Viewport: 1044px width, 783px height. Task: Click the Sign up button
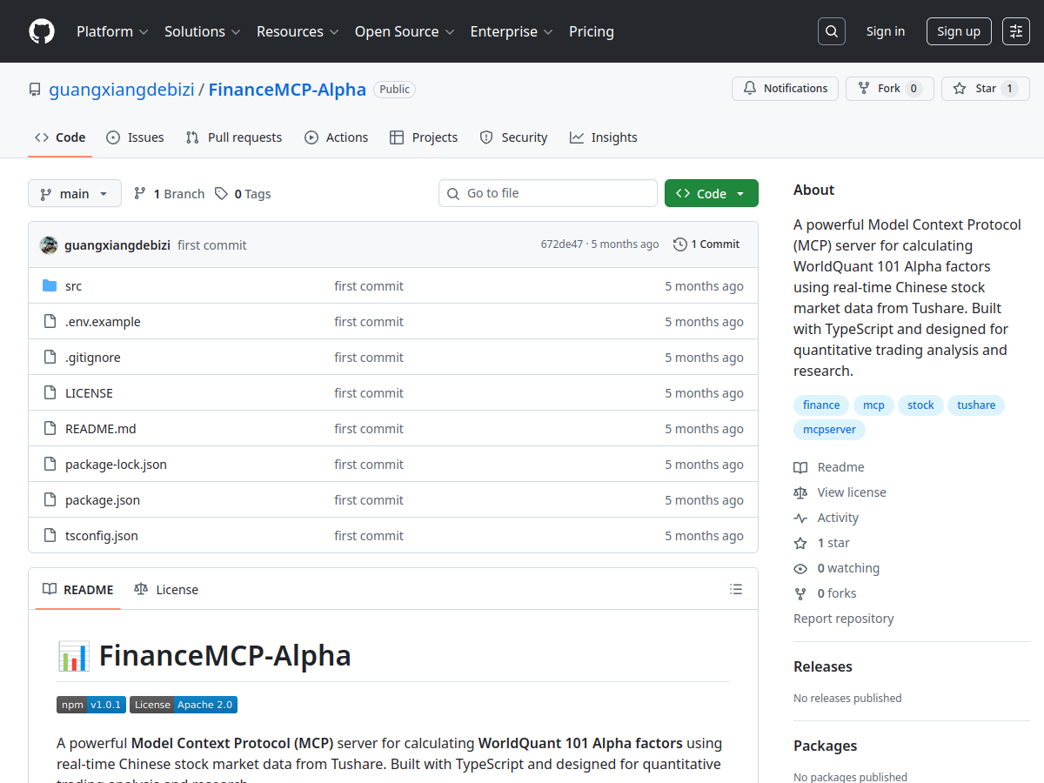click(958, 31)
